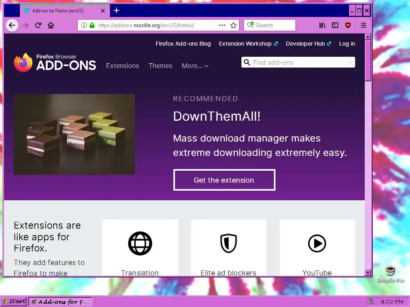410x307 pixels.
Task: Click the scrollbar down arrow
Action: click(x=368, y=273)
